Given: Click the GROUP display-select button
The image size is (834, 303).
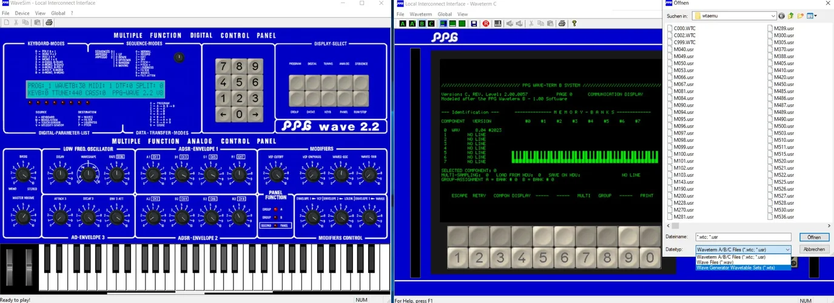Looking at the screenshot, I should pos(296,98).
